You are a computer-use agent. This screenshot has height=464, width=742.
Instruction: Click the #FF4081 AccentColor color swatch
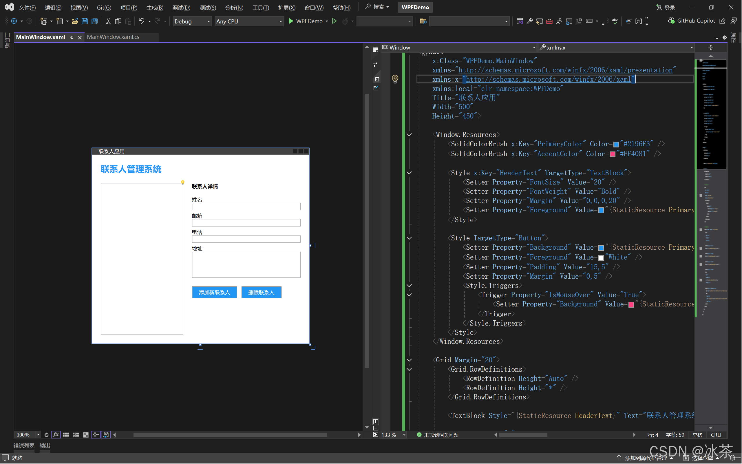pos(613,154)
